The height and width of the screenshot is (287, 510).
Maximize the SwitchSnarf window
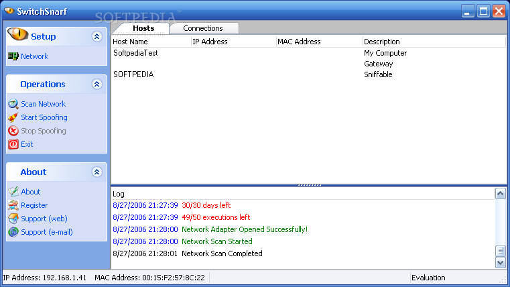click(483, 11)
